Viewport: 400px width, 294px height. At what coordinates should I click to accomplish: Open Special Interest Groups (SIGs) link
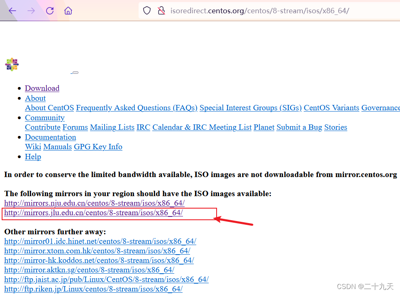tap(251, 108)
